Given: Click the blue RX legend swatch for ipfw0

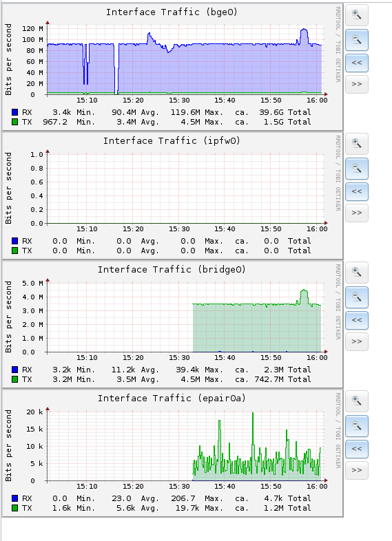Looking at the screenshot, I should pyautogui.click(x=14, y=241).
